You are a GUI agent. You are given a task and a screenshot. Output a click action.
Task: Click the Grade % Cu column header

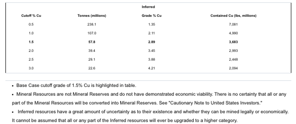tap(152, 16)
